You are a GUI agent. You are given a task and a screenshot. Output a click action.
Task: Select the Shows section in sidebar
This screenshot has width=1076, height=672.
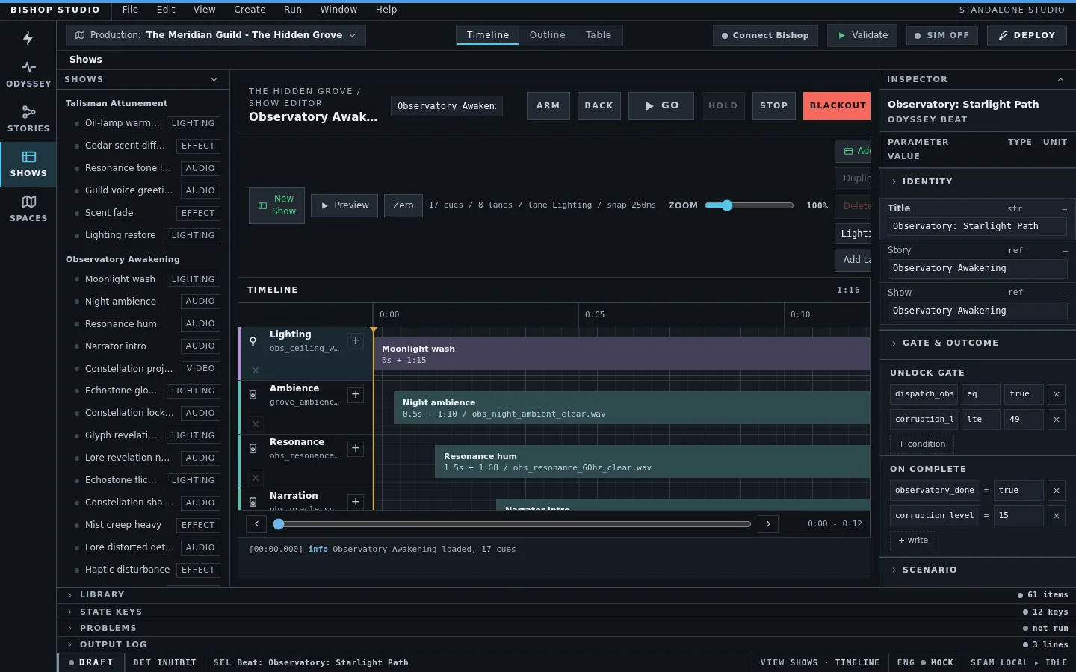pos(28,164)
